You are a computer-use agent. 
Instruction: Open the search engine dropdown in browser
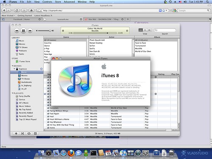175,11
